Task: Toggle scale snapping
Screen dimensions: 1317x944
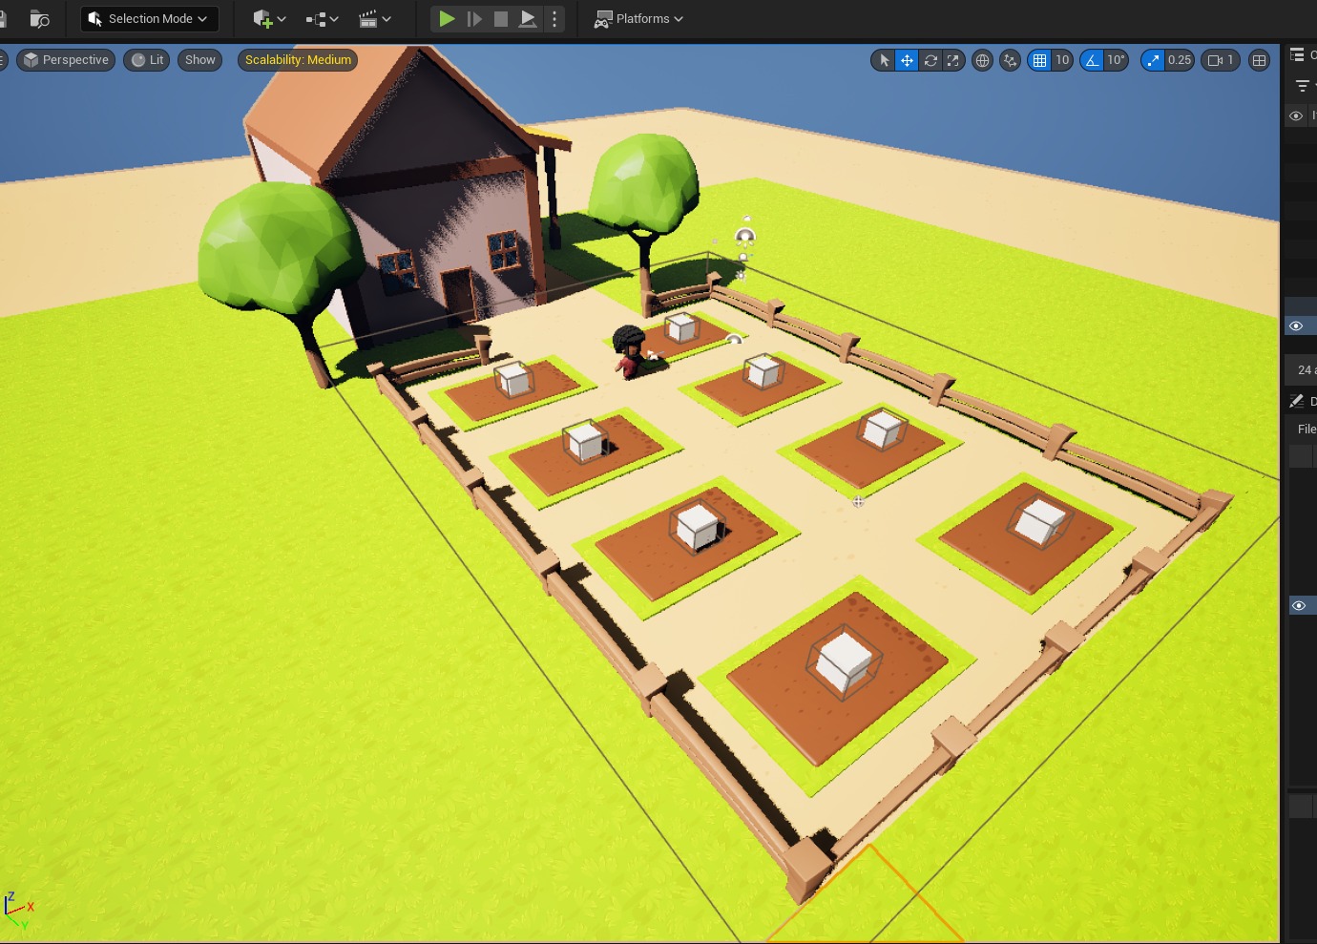Action: coord(1153,60)
